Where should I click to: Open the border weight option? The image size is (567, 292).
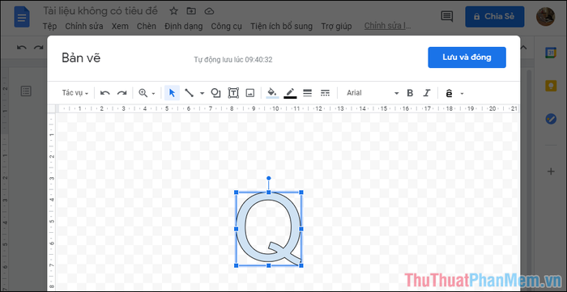tap(307, 93)
